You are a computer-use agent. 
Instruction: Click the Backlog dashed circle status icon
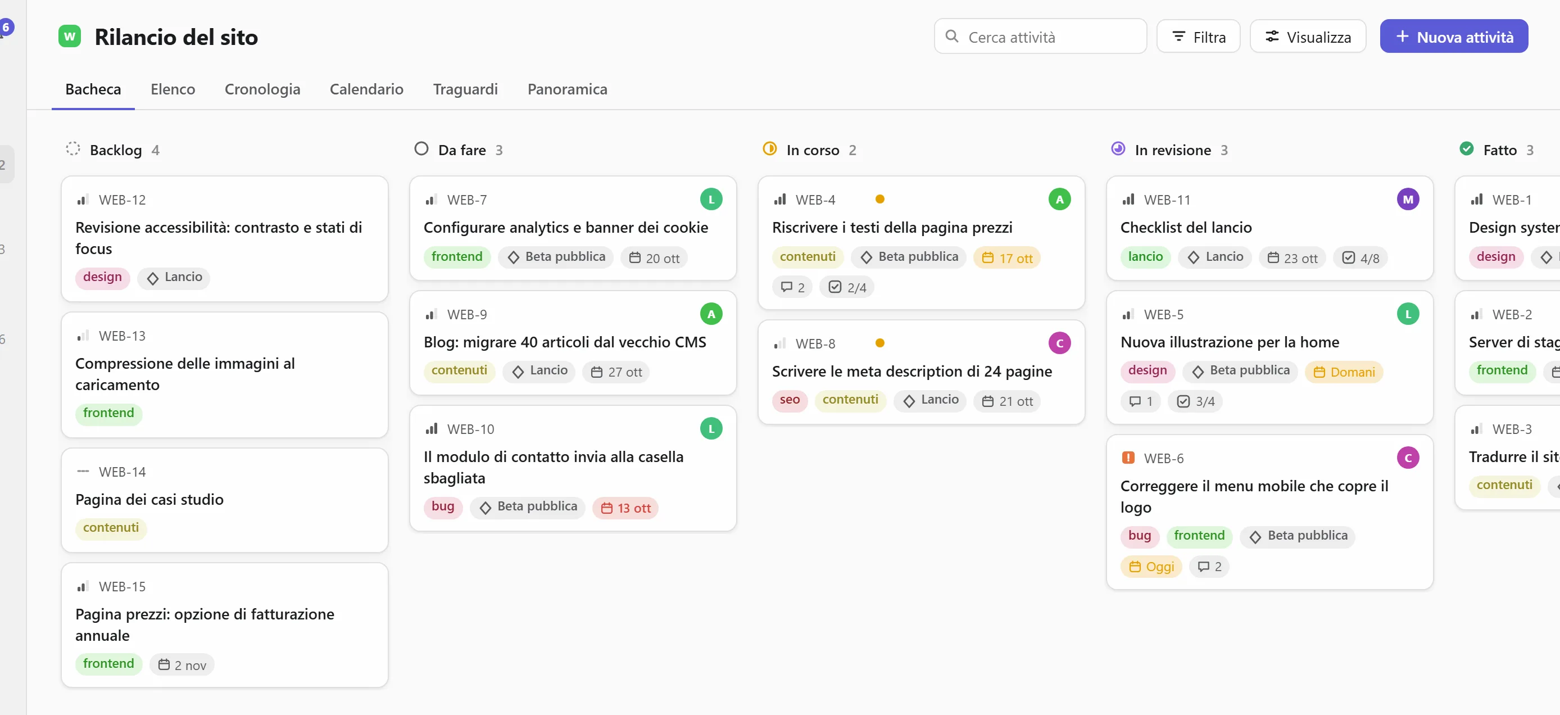[73, 149]
